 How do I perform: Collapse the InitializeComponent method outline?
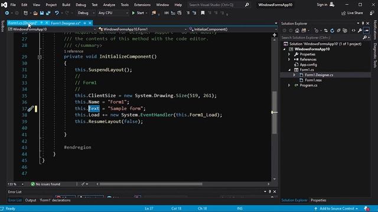[x=40, y=57]
